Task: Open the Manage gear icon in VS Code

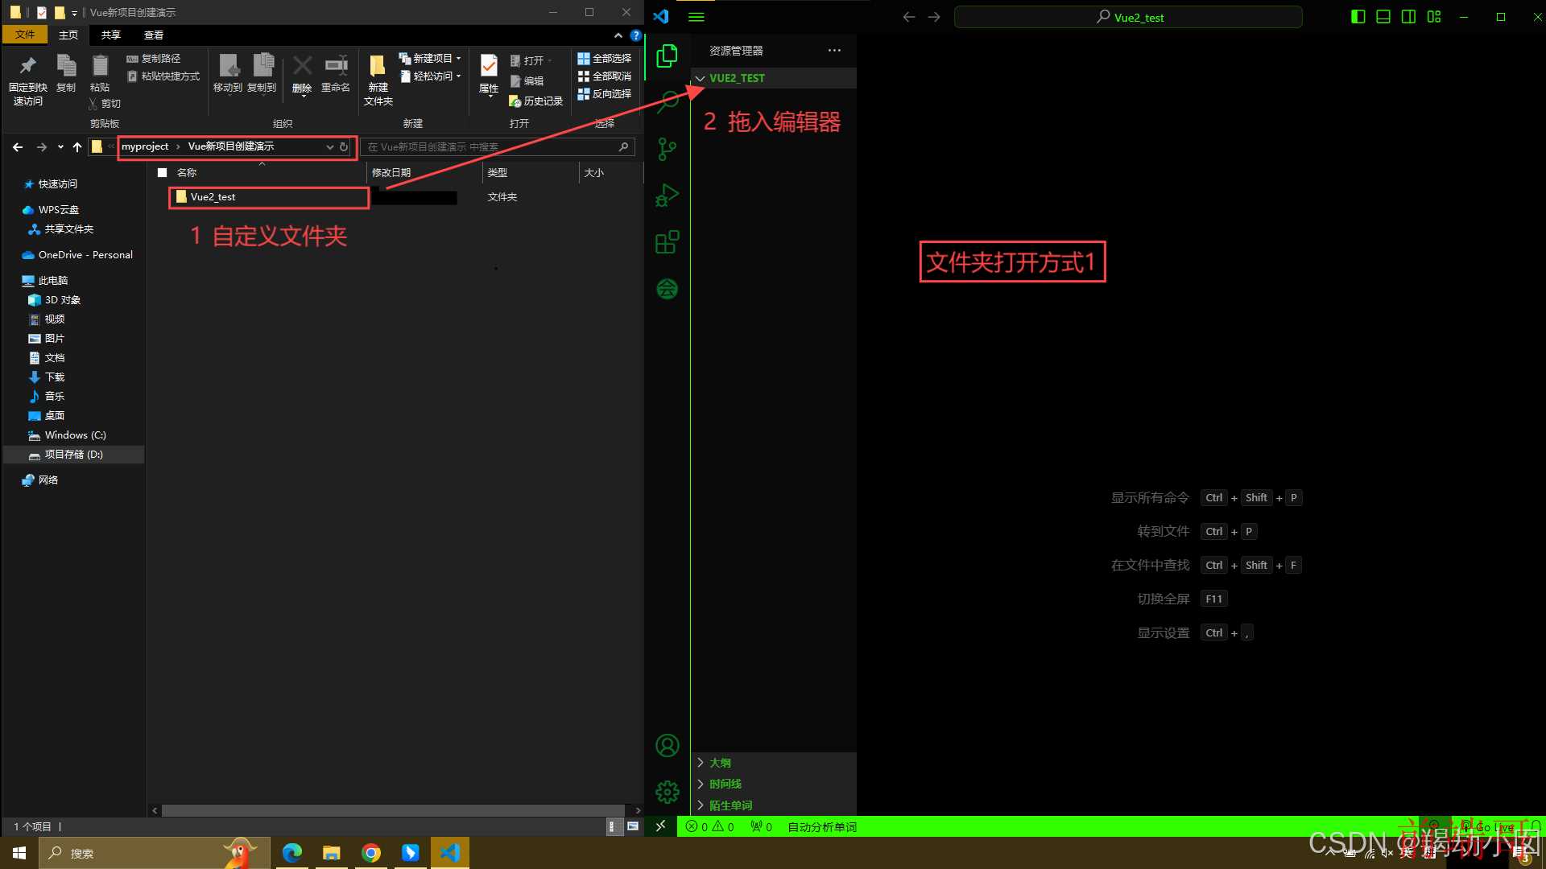Action: coord(667,793)
